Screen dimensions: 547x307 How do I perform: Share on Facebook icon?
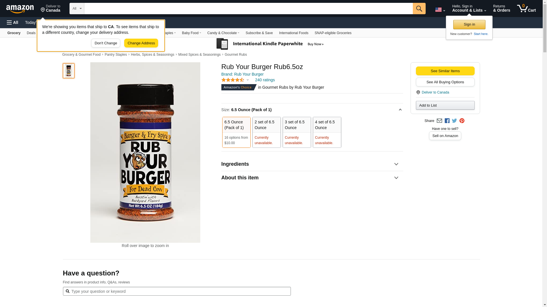(x=447, y=121)
